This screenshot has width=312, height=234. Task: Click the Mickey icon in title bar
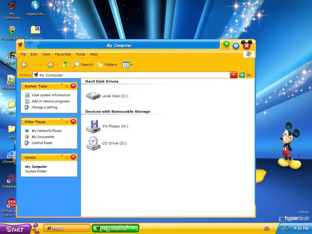pyautogui.click(x=20, y=45)
